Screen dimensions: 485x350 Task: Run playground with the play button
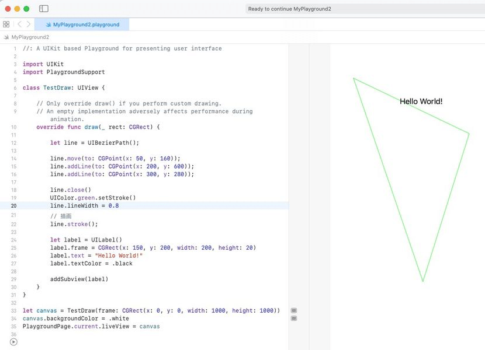click(13, 342)
